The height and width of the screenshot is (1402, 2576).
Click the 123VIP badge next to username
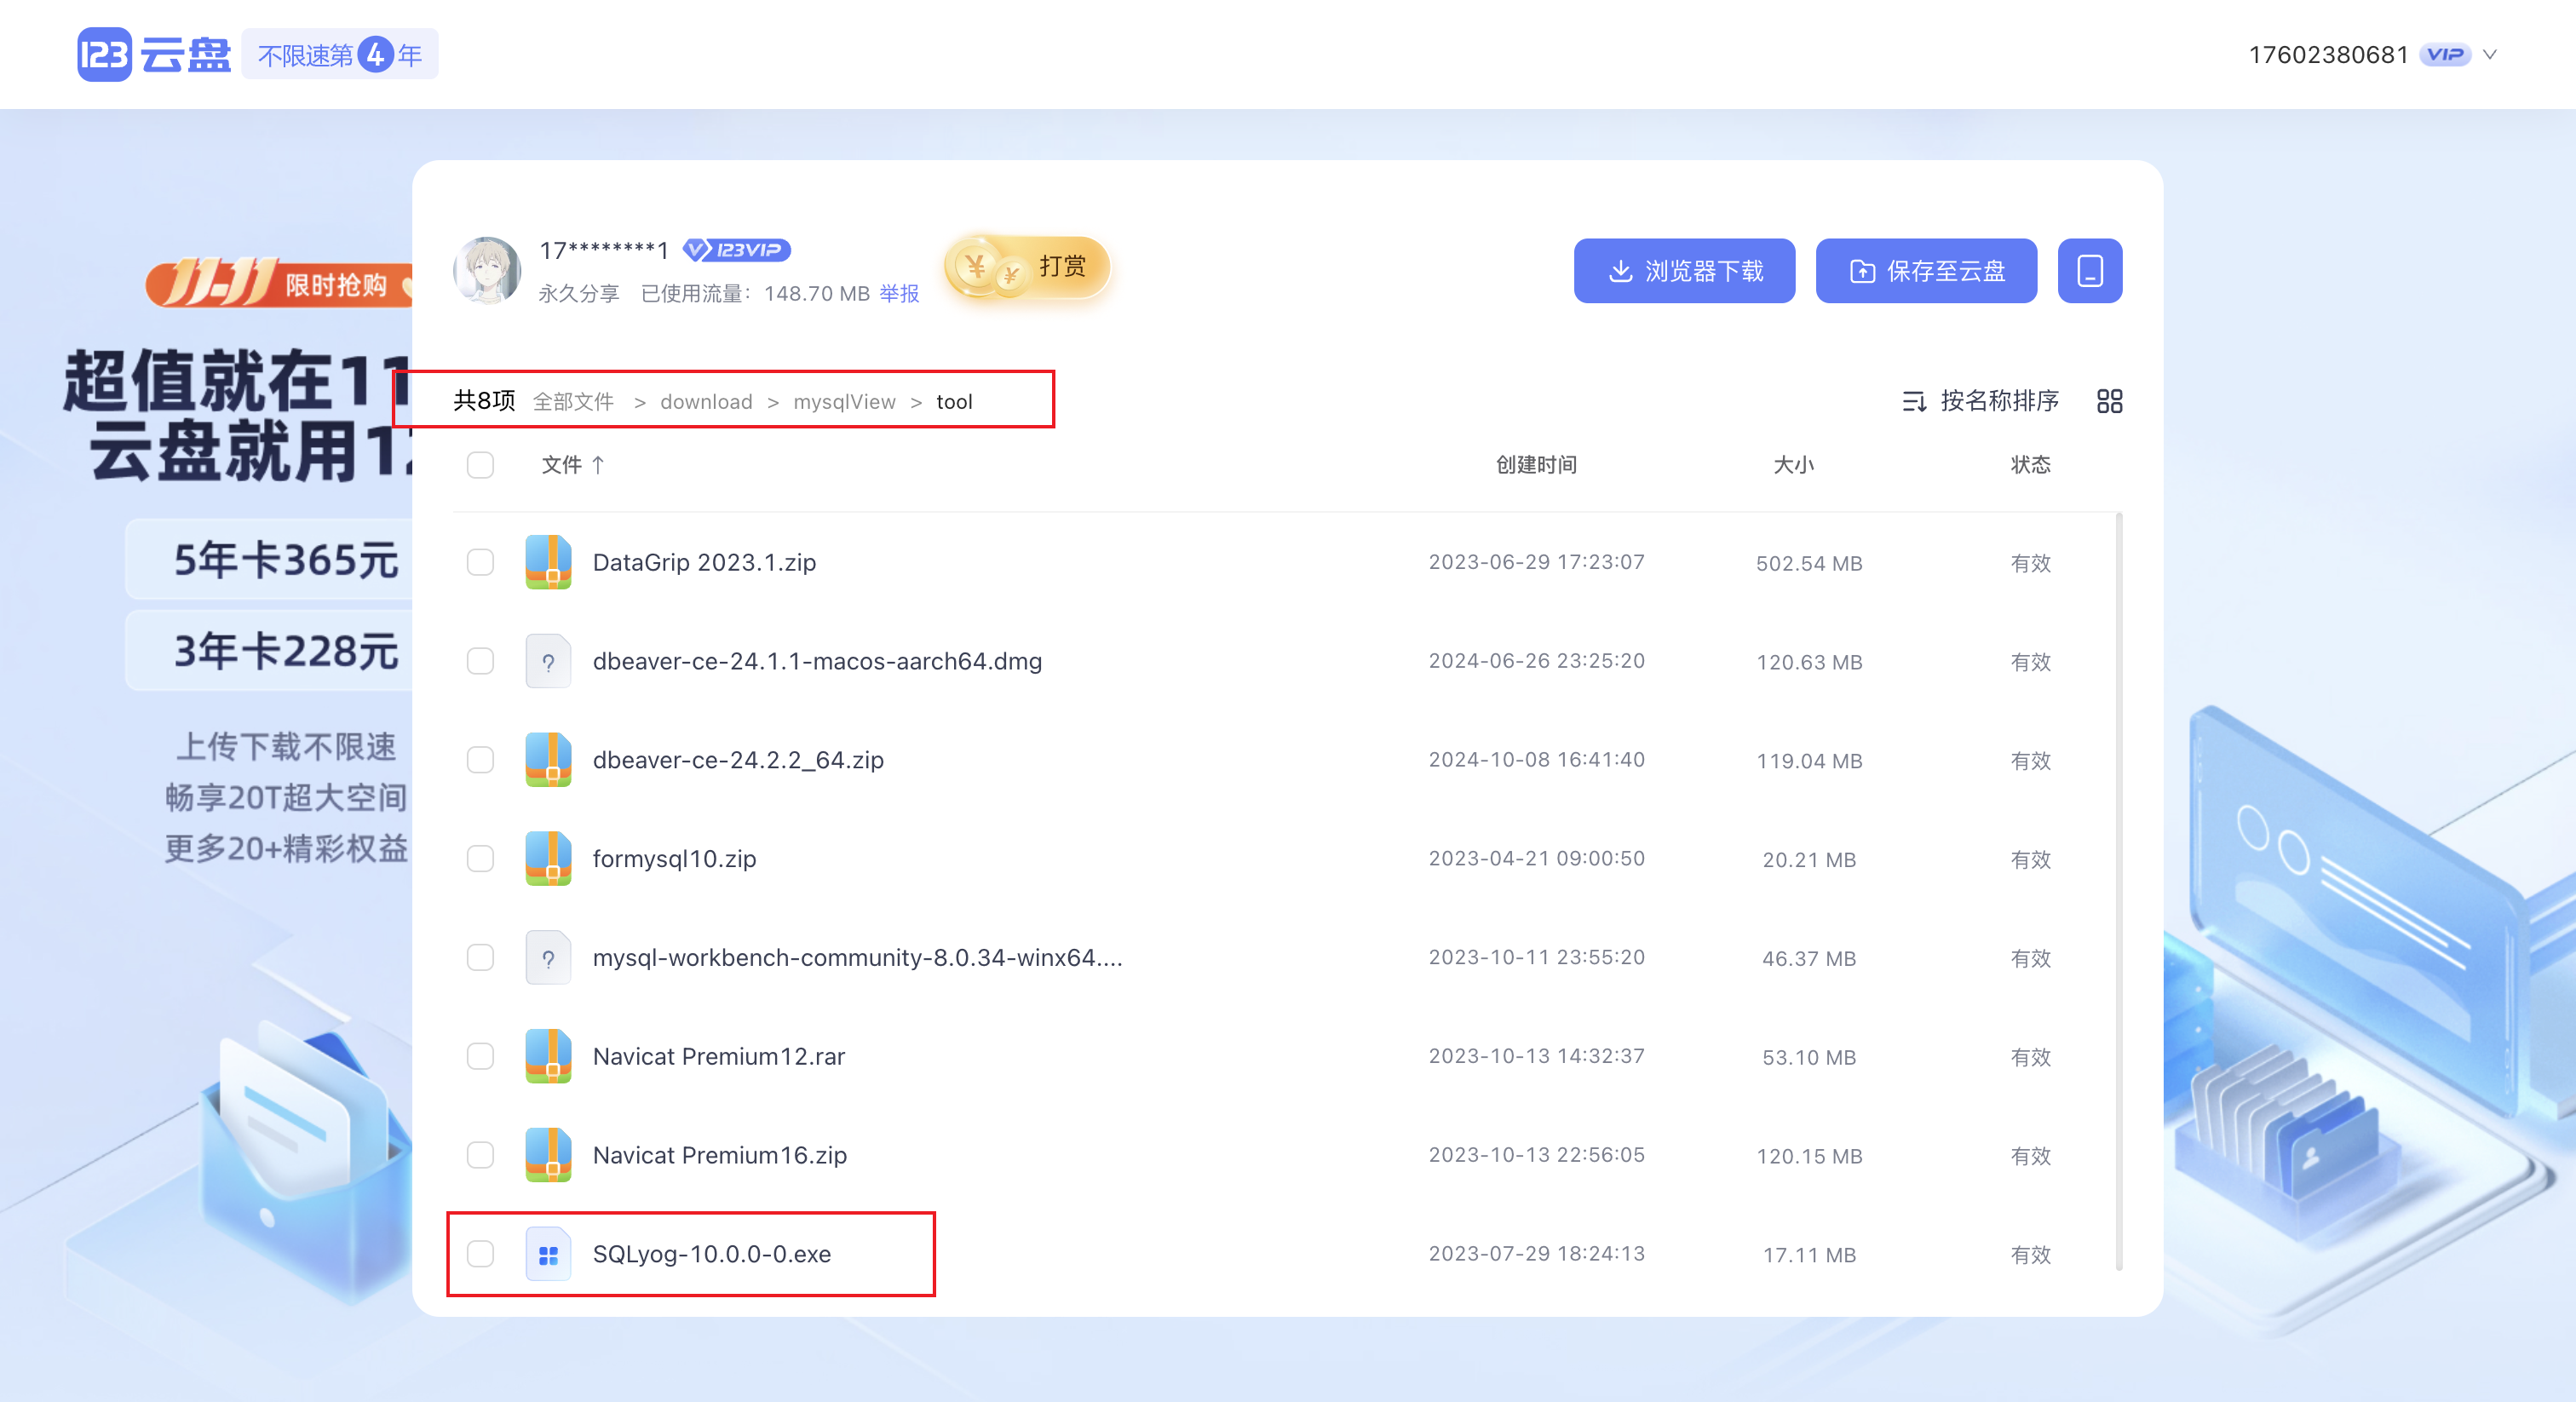point(737,250)
